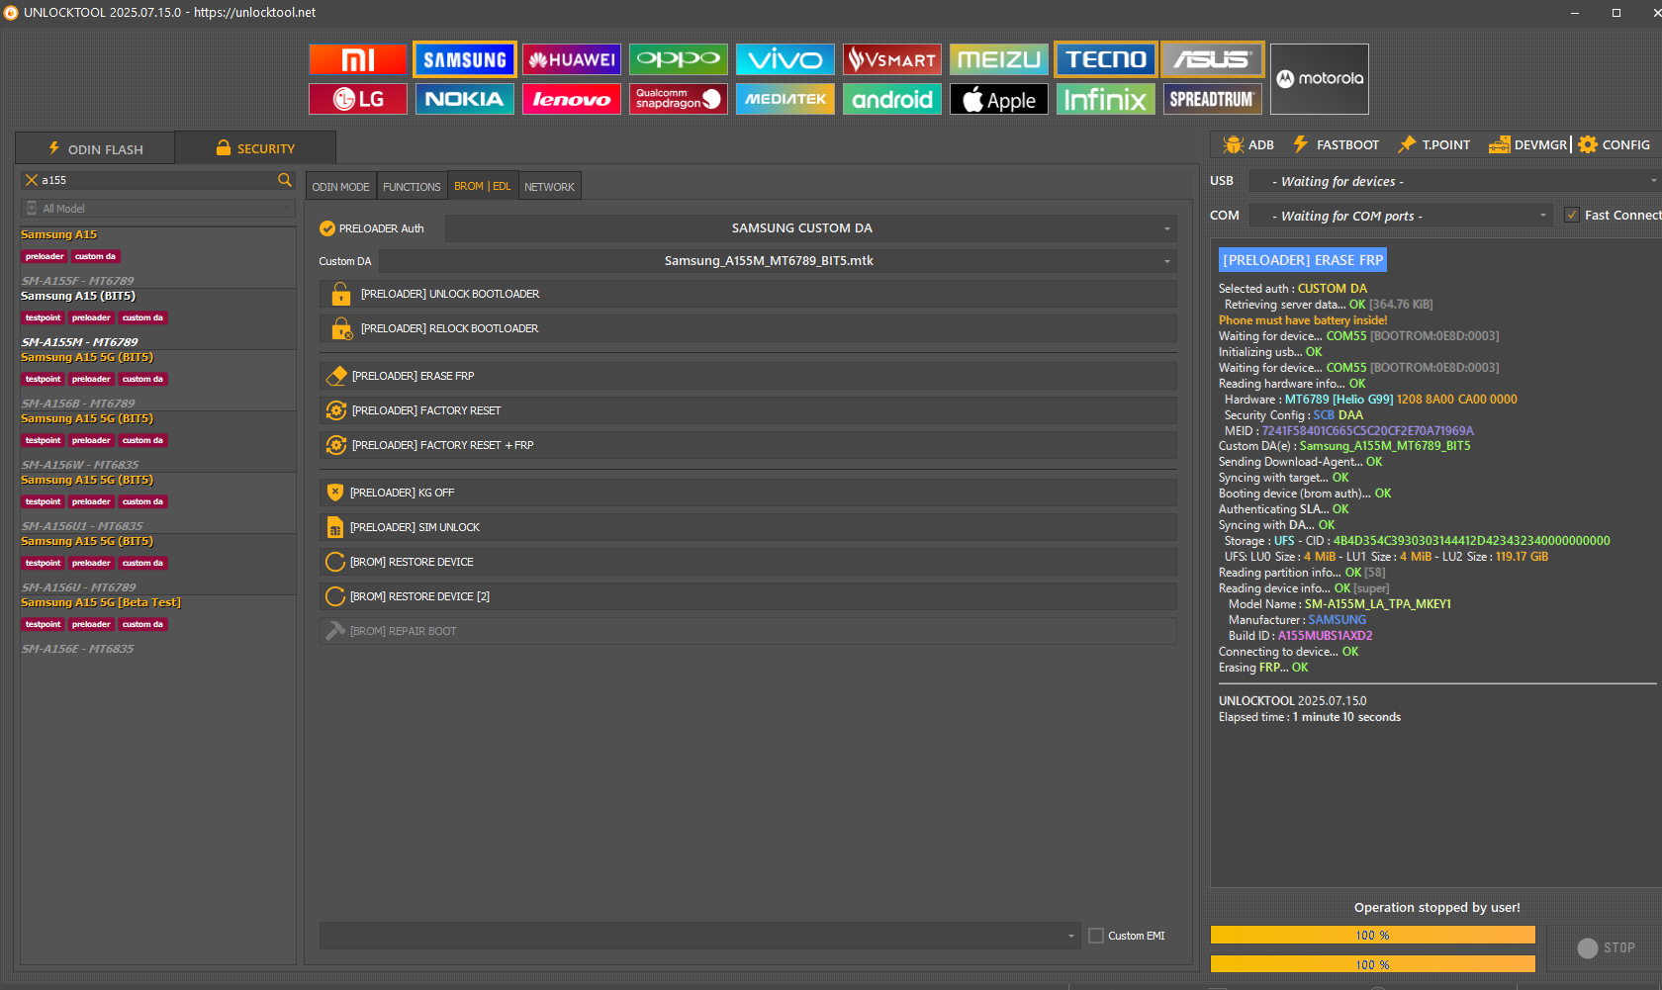Select the Meizu brand logo
This screenshot has height=990, width=1662.
[999, 59]
